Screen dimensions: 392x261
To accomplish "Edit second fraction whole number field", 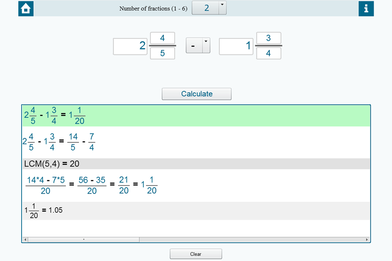I will 236,46.
